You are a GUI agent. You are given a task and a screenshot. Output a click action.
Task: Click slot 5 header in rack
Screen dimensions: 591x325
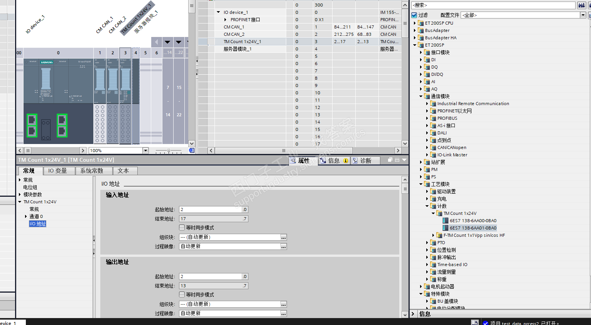pyautogui.click(x=145, y=53)
